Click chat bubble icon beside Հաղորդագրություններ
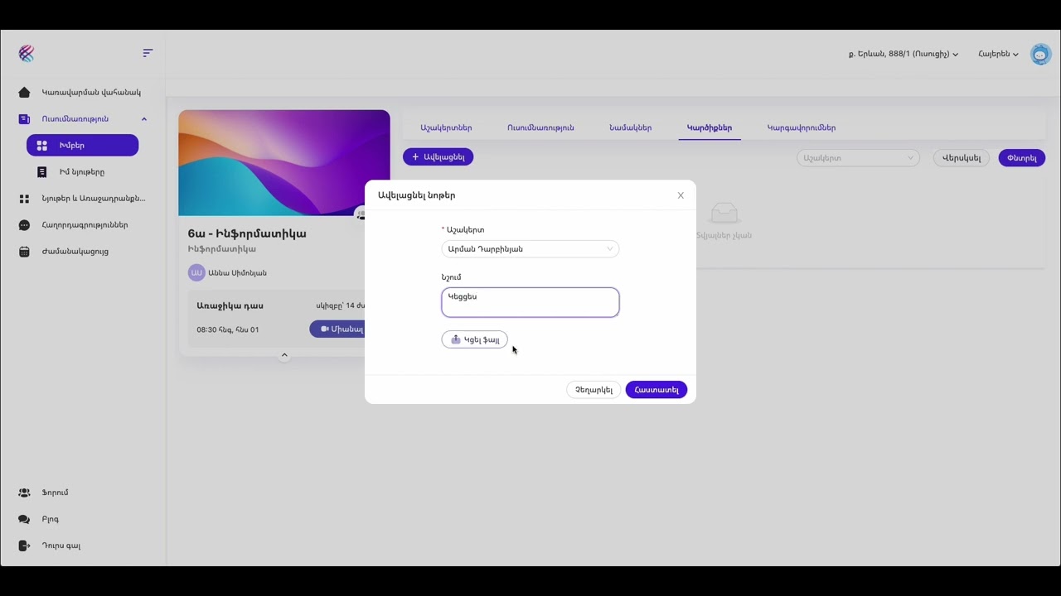The image size is (1061, 596). click(24, 225)
